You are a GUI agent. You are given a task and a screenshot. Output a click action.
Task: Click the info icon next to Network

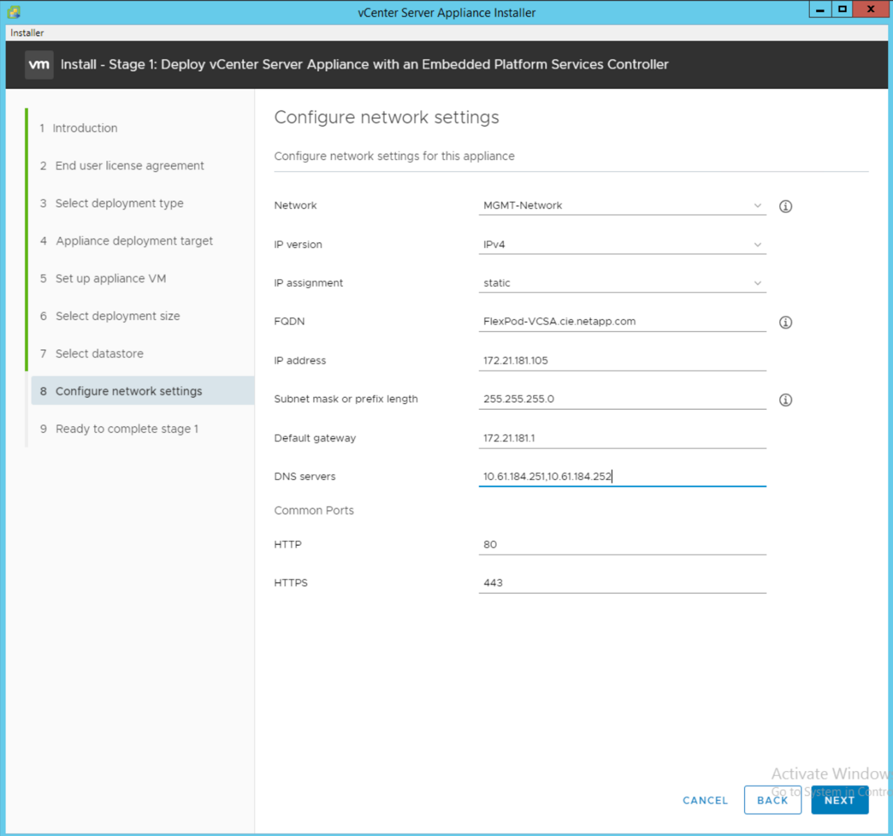pyautogui.click(x=785, y=206)
